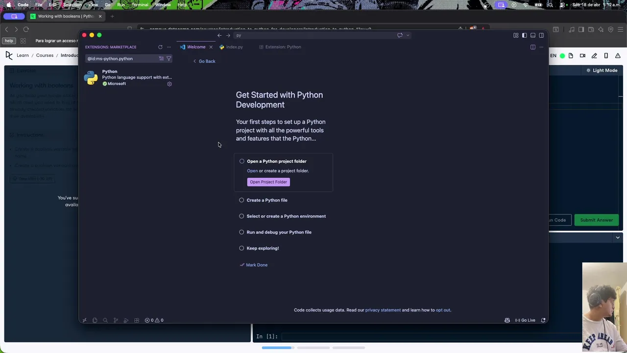Image resolution: width=627 pixels, height=353 pixels.
Task: Open notifications bell in status bar
Action: tap(543, 320)
